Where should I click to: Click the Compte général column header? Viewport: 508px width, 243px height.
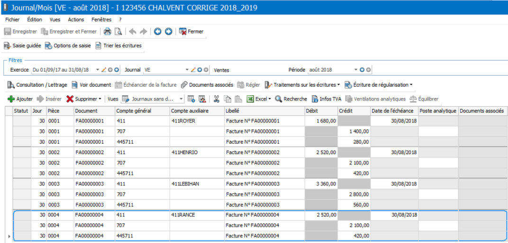[x=142, y=111]
